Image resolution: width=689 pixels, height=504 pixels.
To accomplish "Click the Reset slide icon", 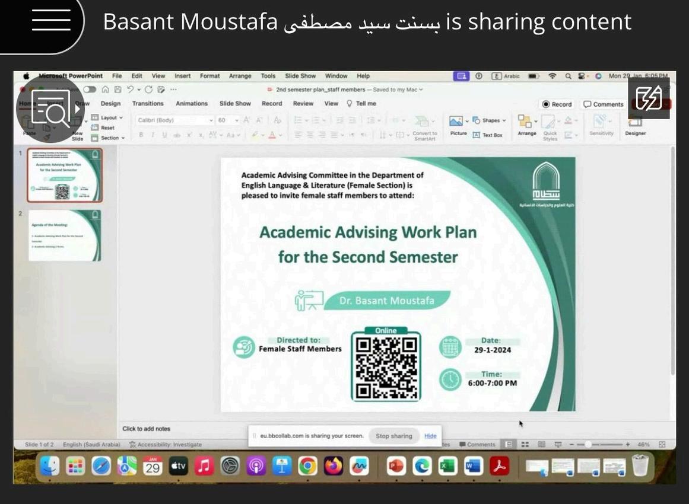I will coord(94,127).
